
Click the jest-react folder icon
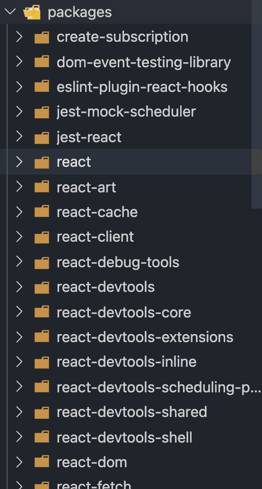coord(42,137)
